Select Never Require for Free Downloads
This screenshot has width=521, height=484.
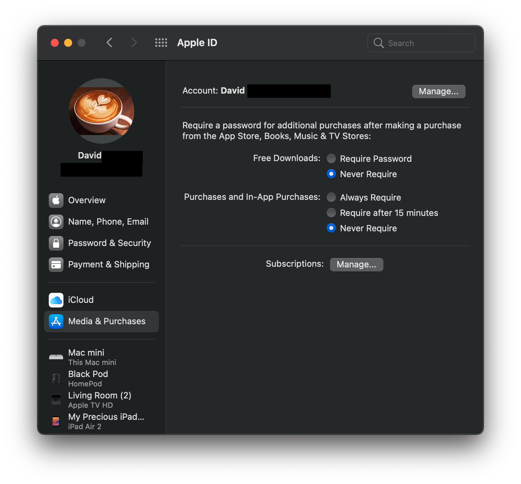[x=331, y=174]
